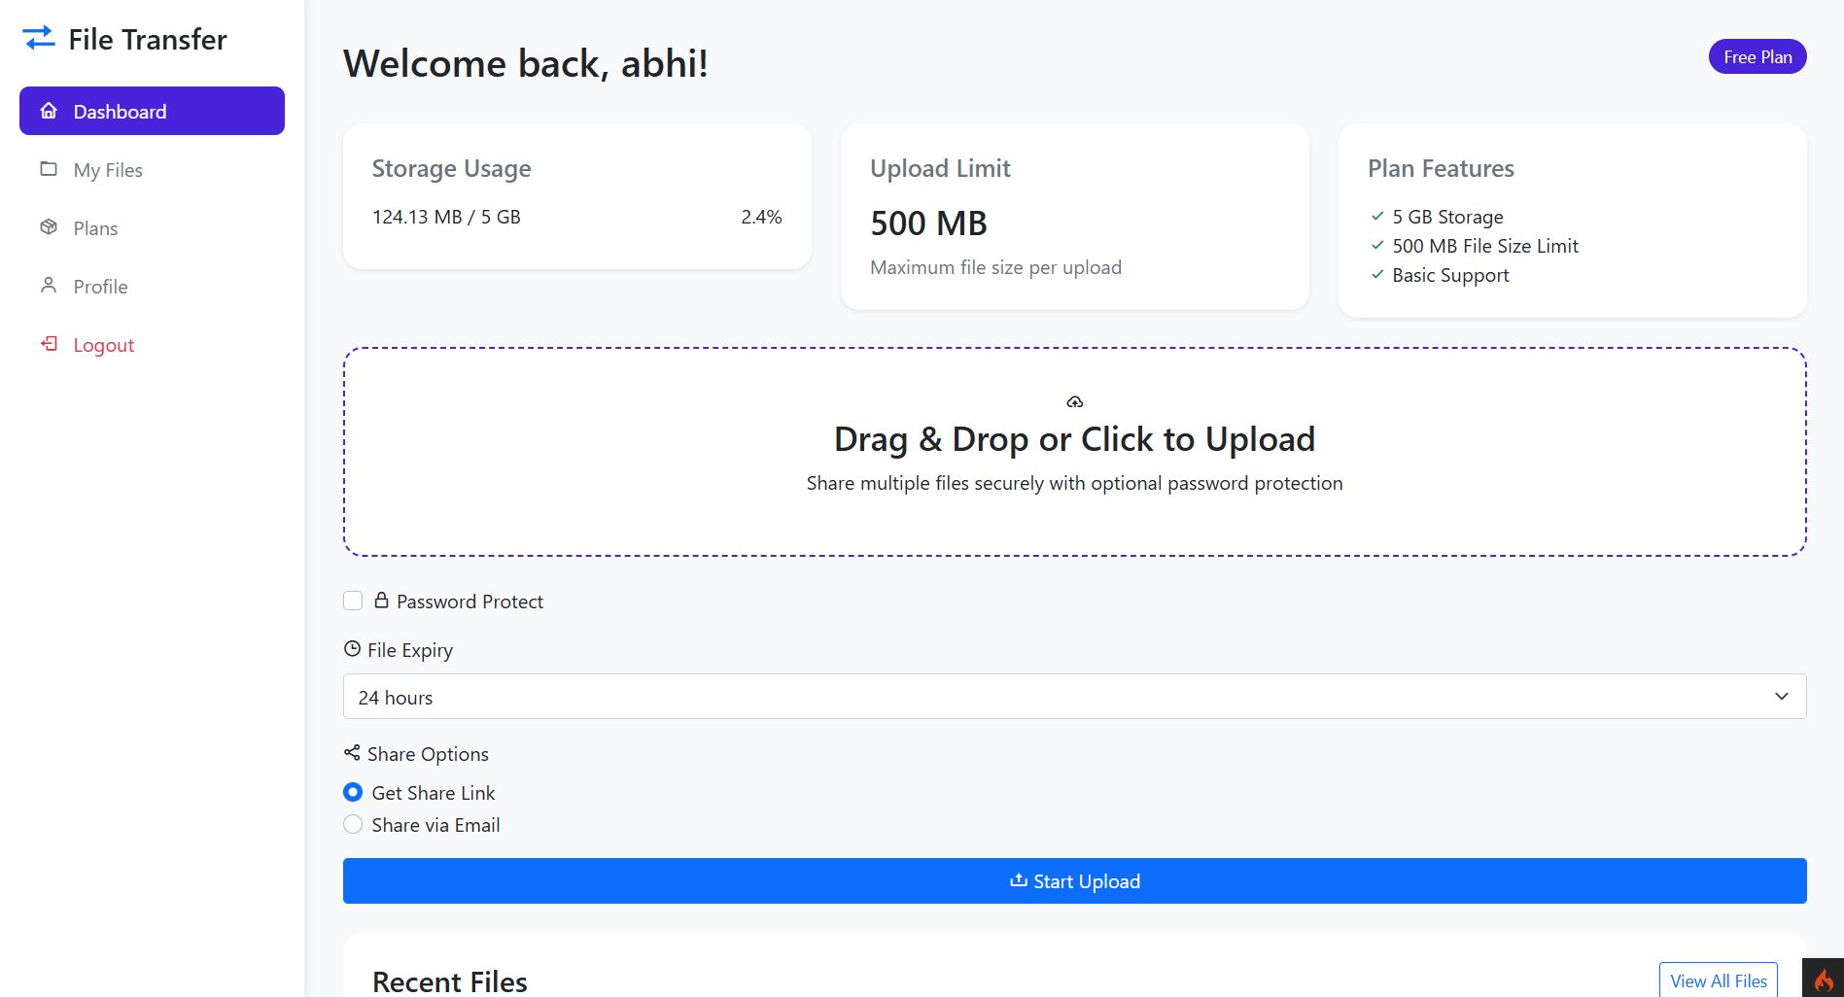Open the My Files menu item
Viewport: 1844px width, 997px height.
(108, 170)
